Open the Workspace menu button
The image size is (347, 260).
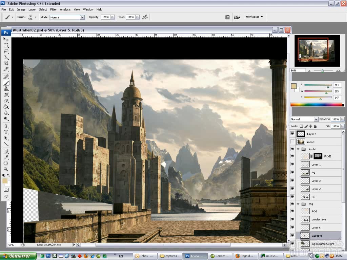(254, 17)
